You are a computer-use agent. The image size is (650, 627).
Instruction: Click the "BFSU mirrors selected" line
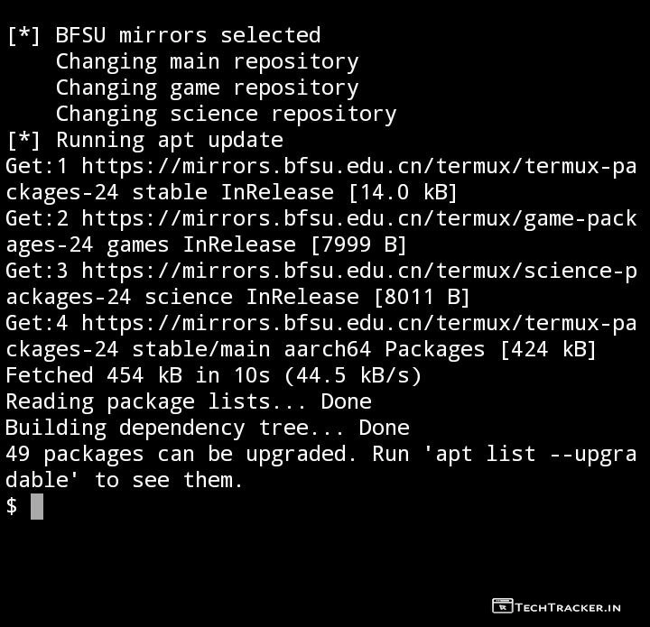click(188, 35)
